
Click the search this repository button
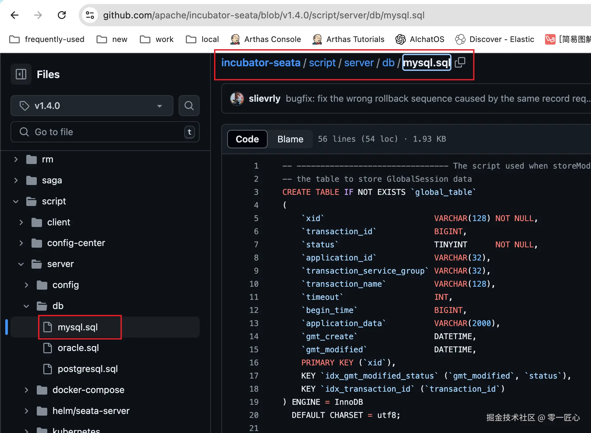coord(189,106)
